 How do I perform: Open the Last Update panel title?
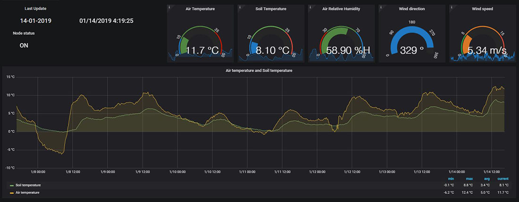(x=35, y=8)
